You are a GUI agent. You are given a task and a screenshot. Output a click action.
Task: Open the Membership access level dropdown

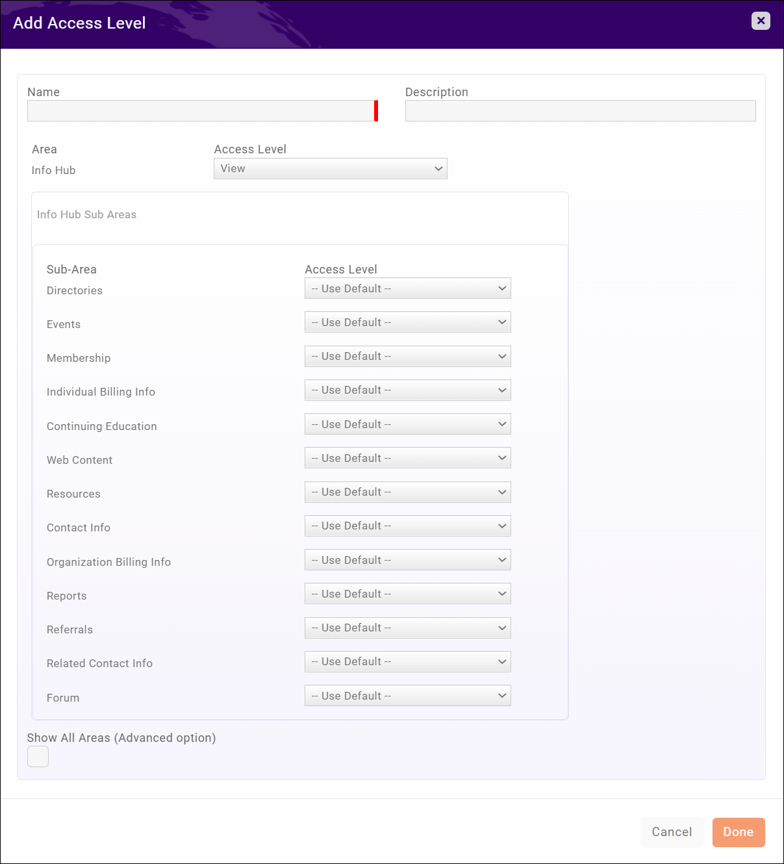pyautogui.click(x=407, y=356)
